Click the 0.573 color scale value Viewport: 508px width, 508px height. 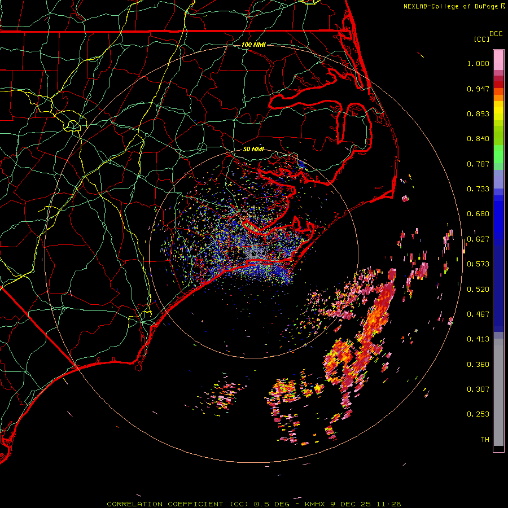pos(478,264)
